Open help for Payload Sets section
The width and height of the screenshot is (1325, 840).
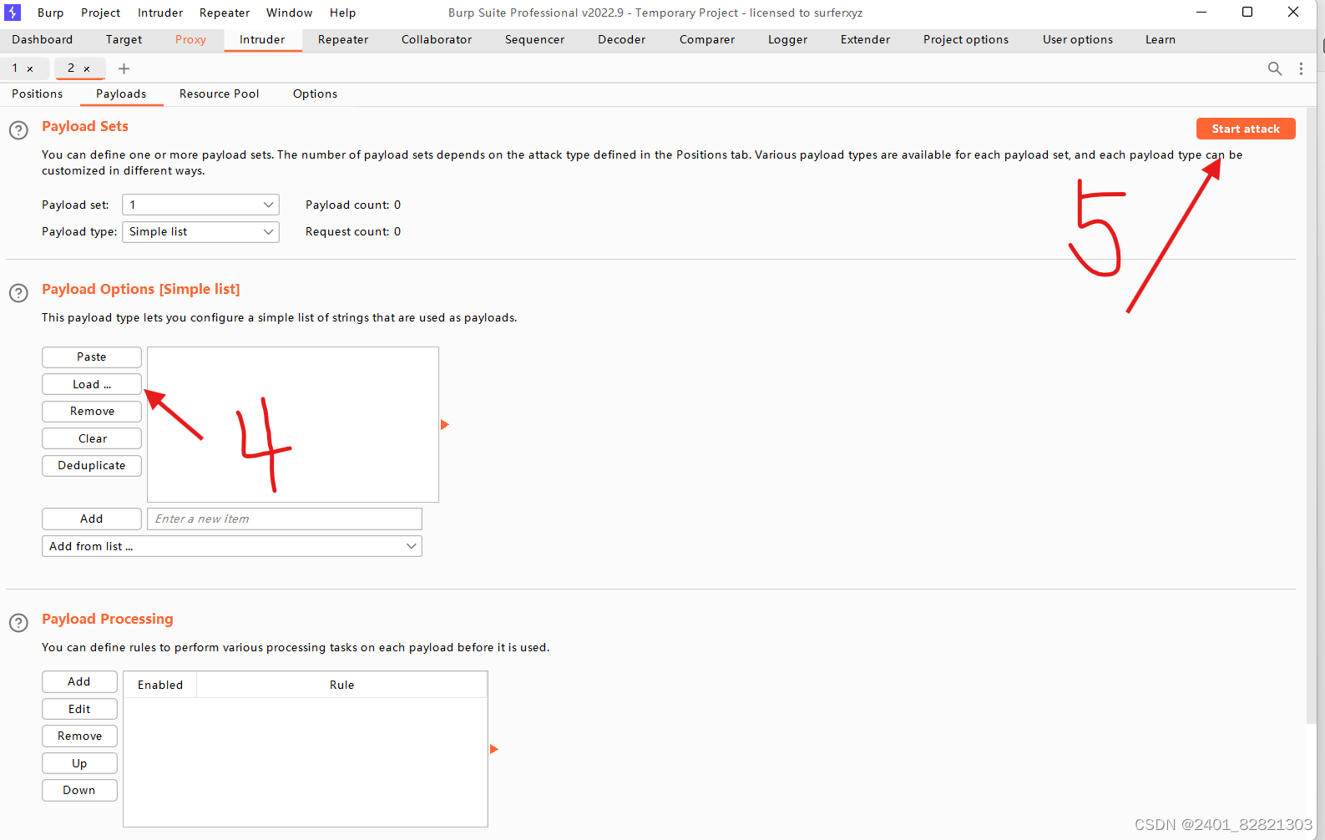(18, 130)
